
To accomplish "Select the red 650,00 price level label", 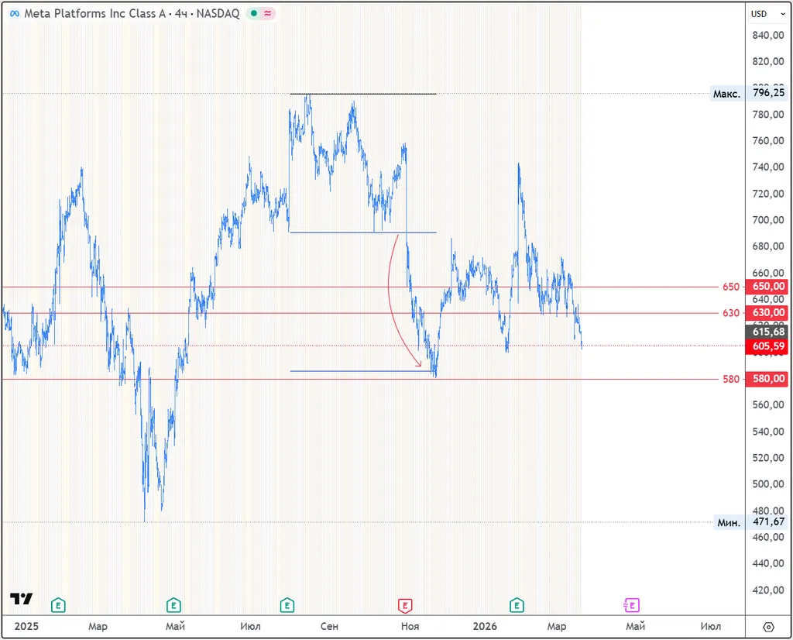I will click(x=767, y=287).
